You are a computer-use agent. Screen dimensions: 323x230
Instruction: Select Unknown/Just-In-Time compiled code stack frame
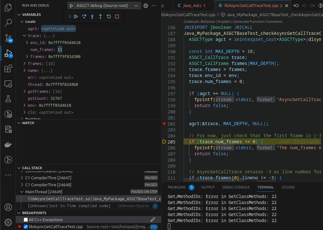pyautogui.click(x=88, y=206)
